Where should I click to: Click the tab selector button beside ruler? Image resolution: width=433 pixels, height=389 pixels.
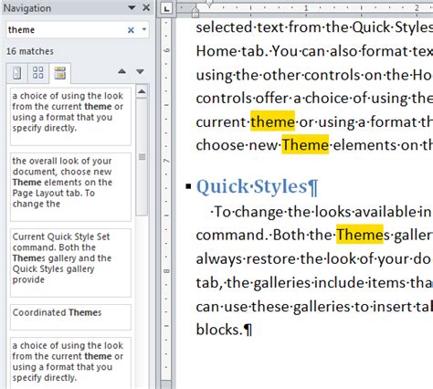coord(166,8)
